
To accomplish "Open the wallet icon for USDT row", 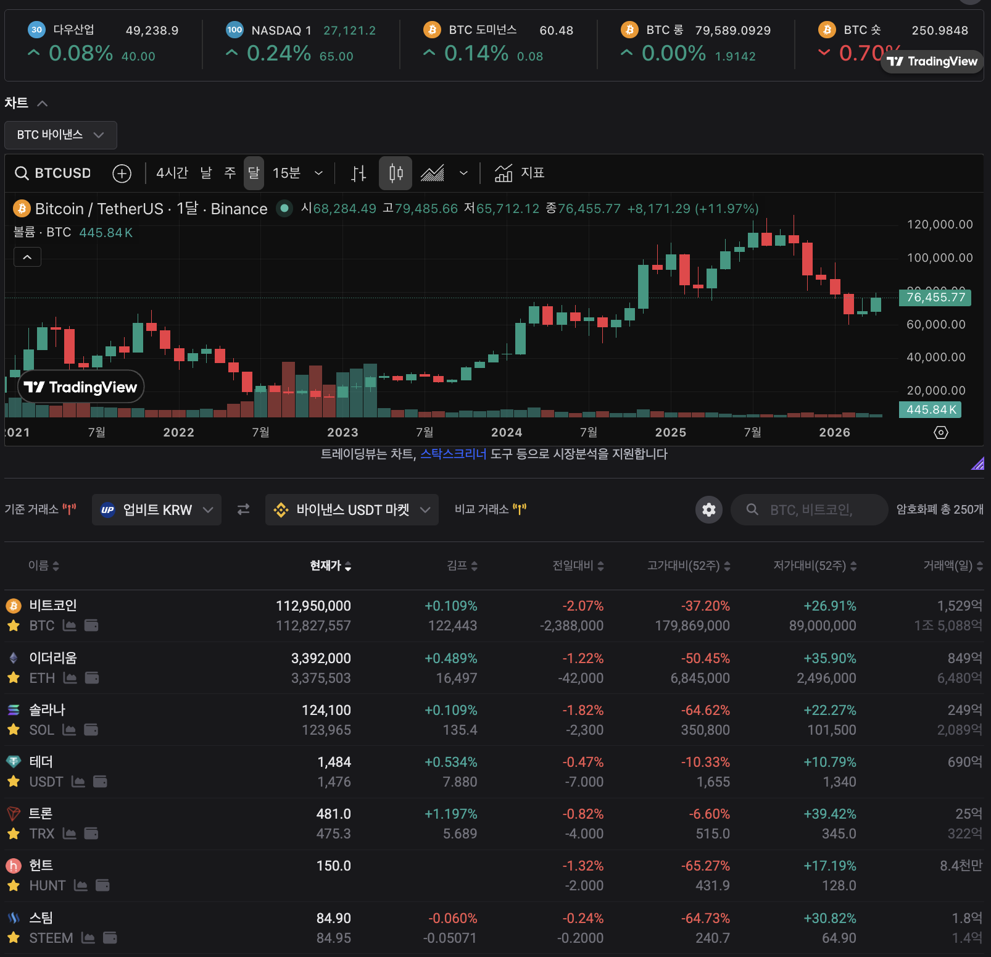I will pos(100,782).
